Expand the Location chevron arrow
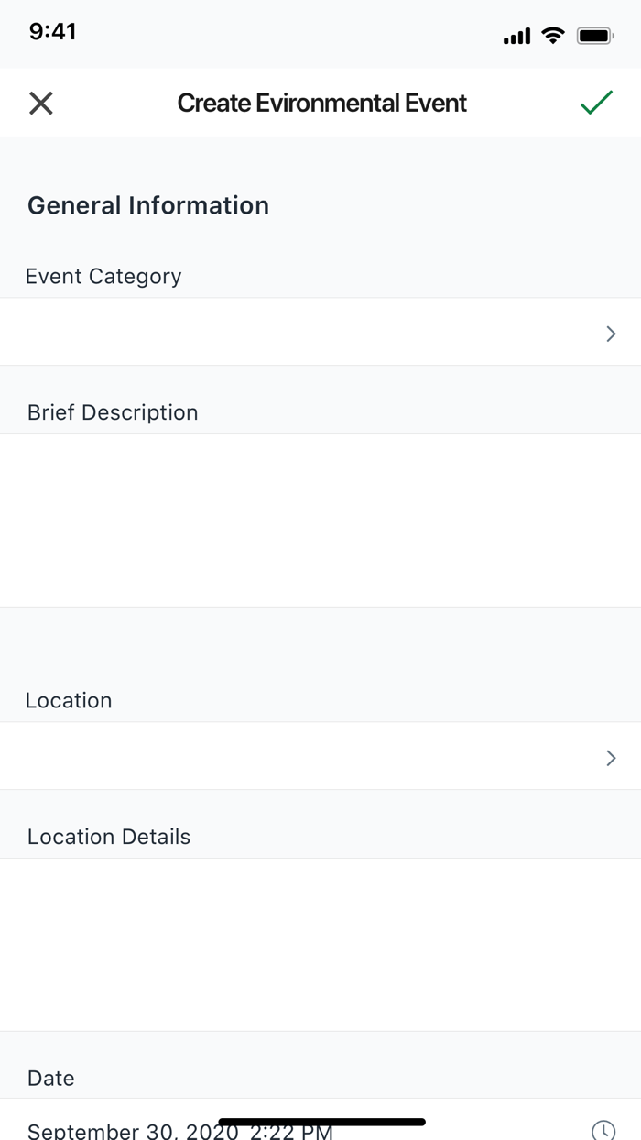The width and height of the screenshot is (641, 1140). coord(611,758)
